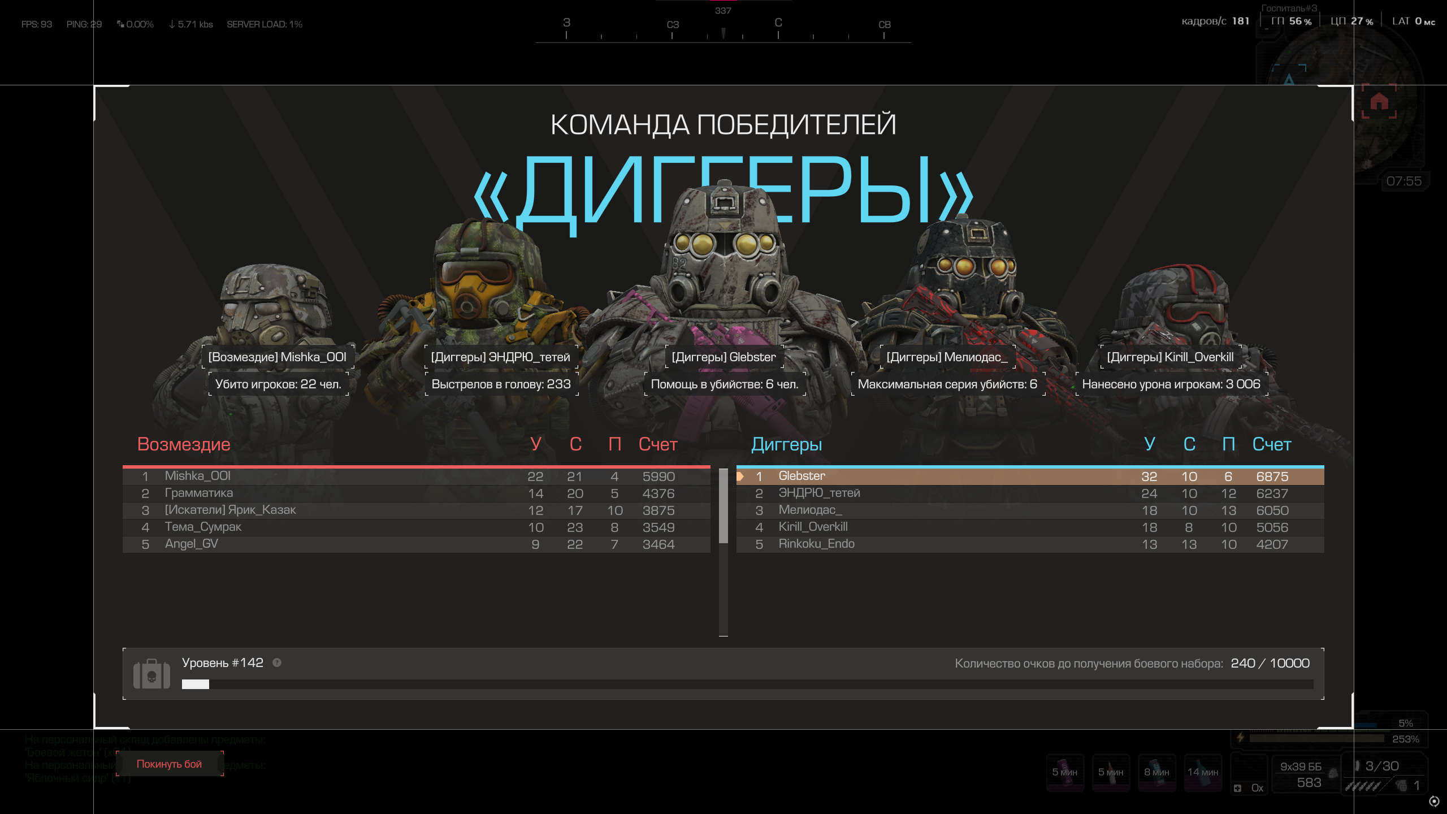Image resolution: width=1447 pixels, height=814 pixels.
Task: Click the Помощь в убийстве: 6 чел. label
Action: pyautogui.click(x=725, y=384)
